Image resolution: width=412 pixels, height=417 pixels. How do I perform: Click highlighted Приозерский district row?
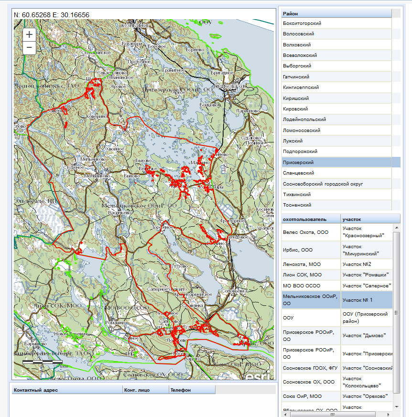tap(341, 162)
